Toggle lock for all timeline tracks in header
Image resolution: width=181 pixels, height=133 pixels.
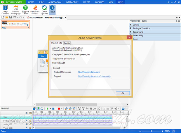(30, 113)
